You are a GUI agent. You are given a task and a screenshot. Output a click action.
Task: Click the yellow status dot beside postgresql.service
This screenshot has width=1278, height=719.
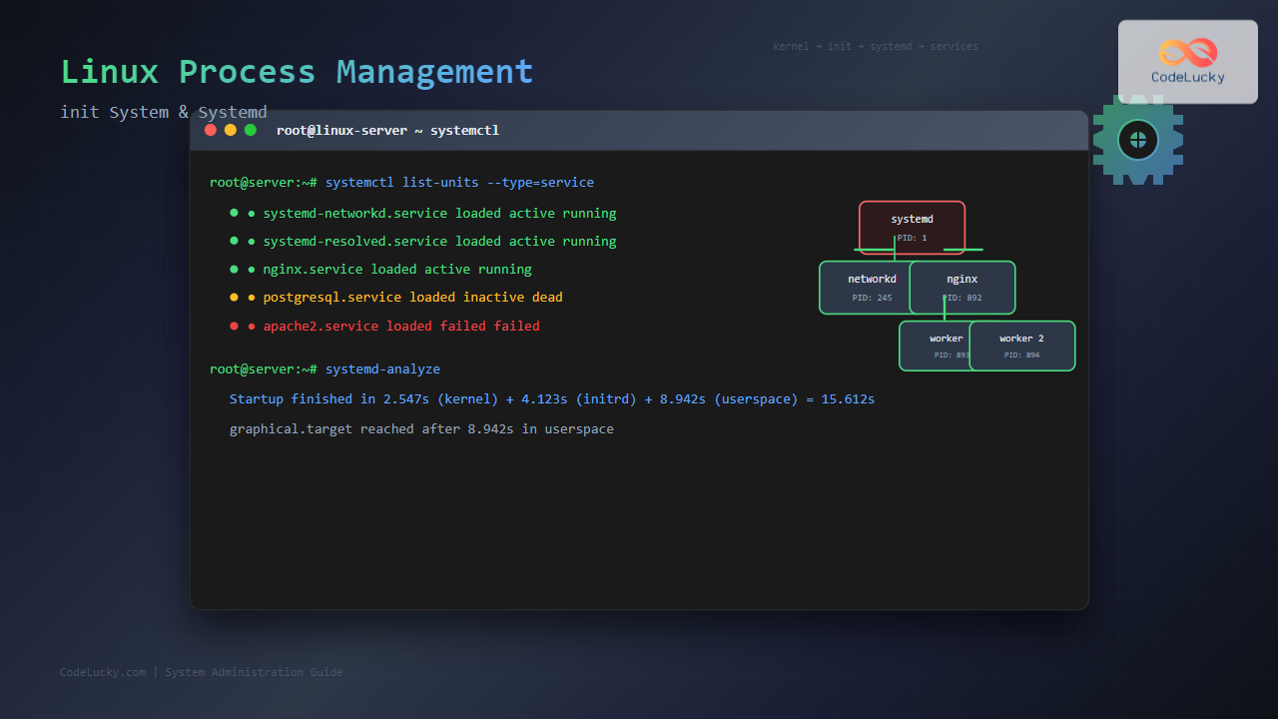[235, 297]
